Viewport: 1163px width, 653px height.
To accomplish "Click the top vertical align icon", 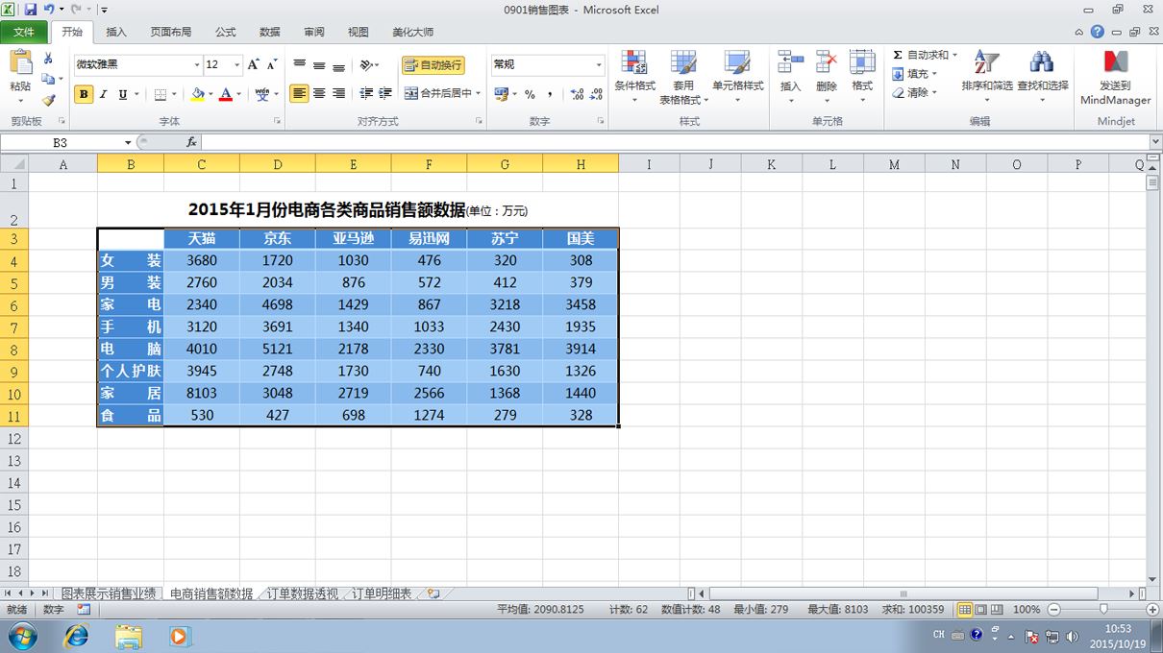I will point(299,64).
